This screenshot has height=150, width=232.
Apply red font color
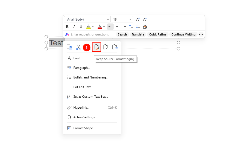pyautogui.click(x=100, y=27)
